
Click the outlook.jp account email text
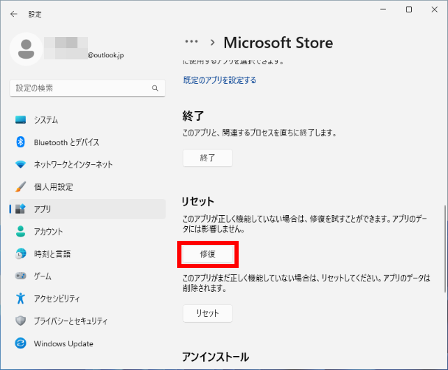tap(105, 55)
